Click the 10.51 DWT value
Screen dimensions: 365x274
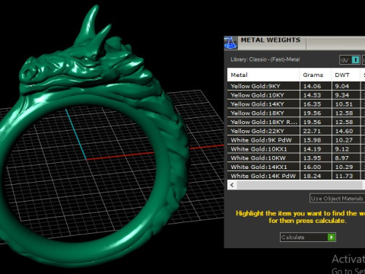344,104
